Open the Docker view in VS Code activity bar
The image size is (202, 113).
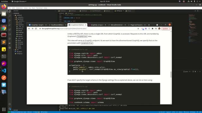(x=10, y=43)
